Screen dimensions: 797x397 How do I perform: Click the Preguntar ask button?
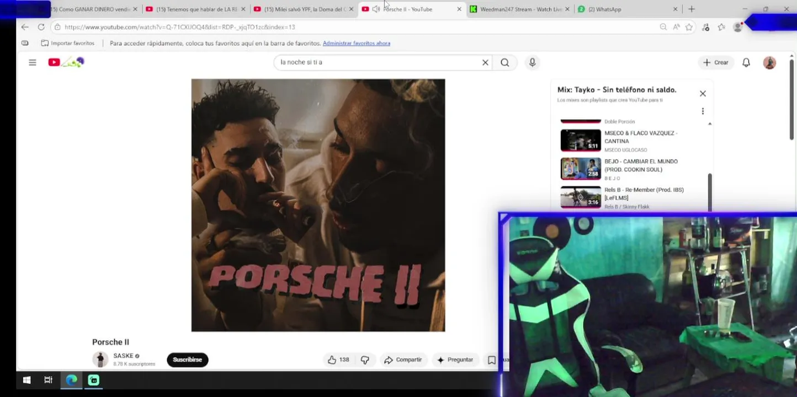(x=455, y=360)
